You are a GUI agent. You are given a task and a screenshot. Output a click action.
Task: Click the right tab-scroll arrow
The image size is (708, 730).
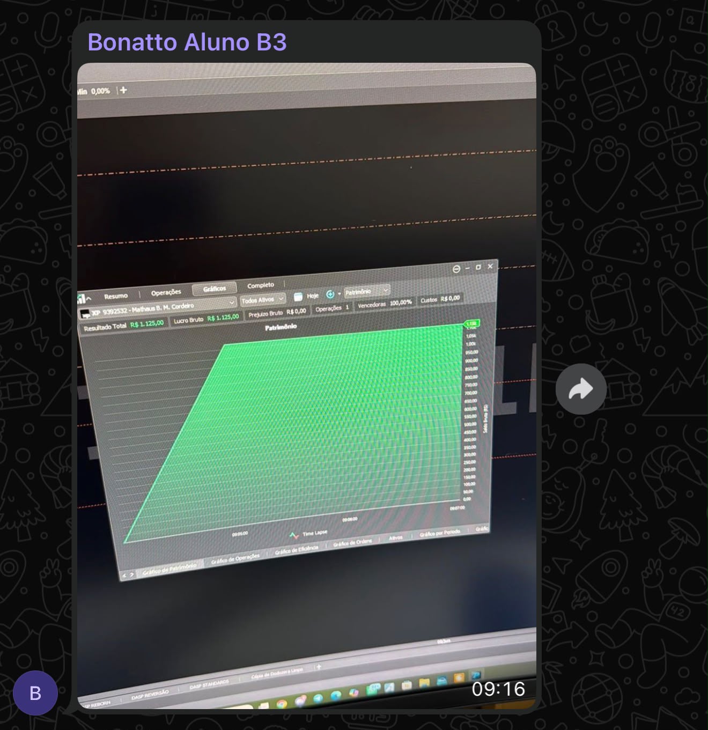(132, 575)
